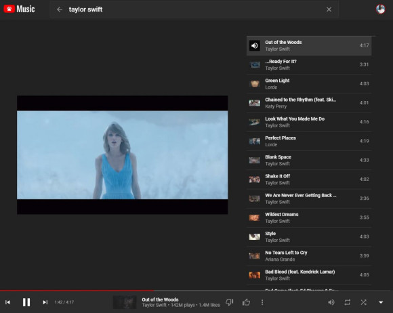Click the No Tears Left to Cry thumbnail
This screenshot has height=313, width=393.
(x=254, y=256)
